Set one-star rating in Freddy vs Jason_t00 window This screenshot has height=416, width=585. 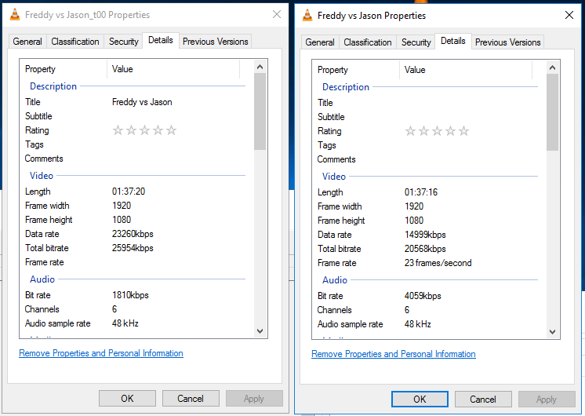[x=118, y=130]
